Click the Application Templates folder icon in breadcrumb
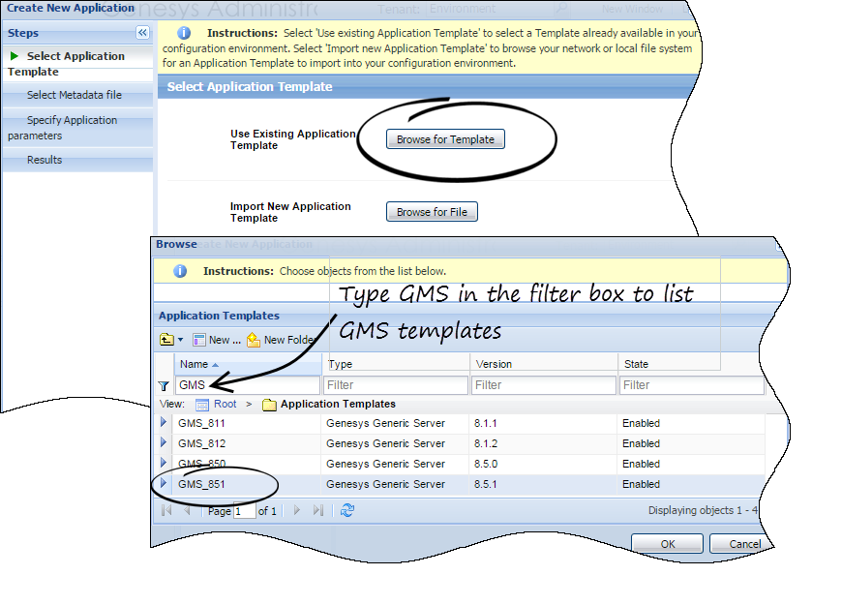Image resolution: width=842 pixels, height=605 pixels. pyautogui.click(x=270, y=403)
